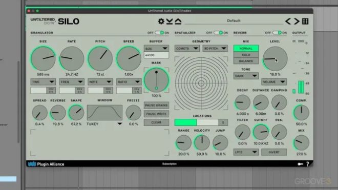This screenshot has height=190, width=338.
Task: Click the load preset up-arrow icon
Action: [x=178, y=21]
